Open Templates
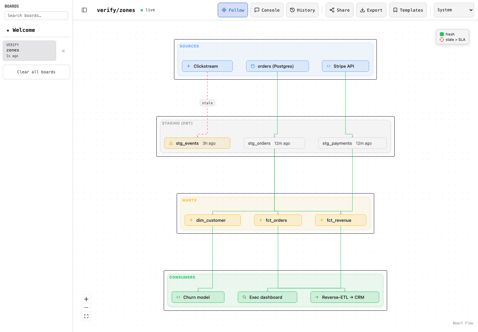The image size is (478, 332). 408,10
